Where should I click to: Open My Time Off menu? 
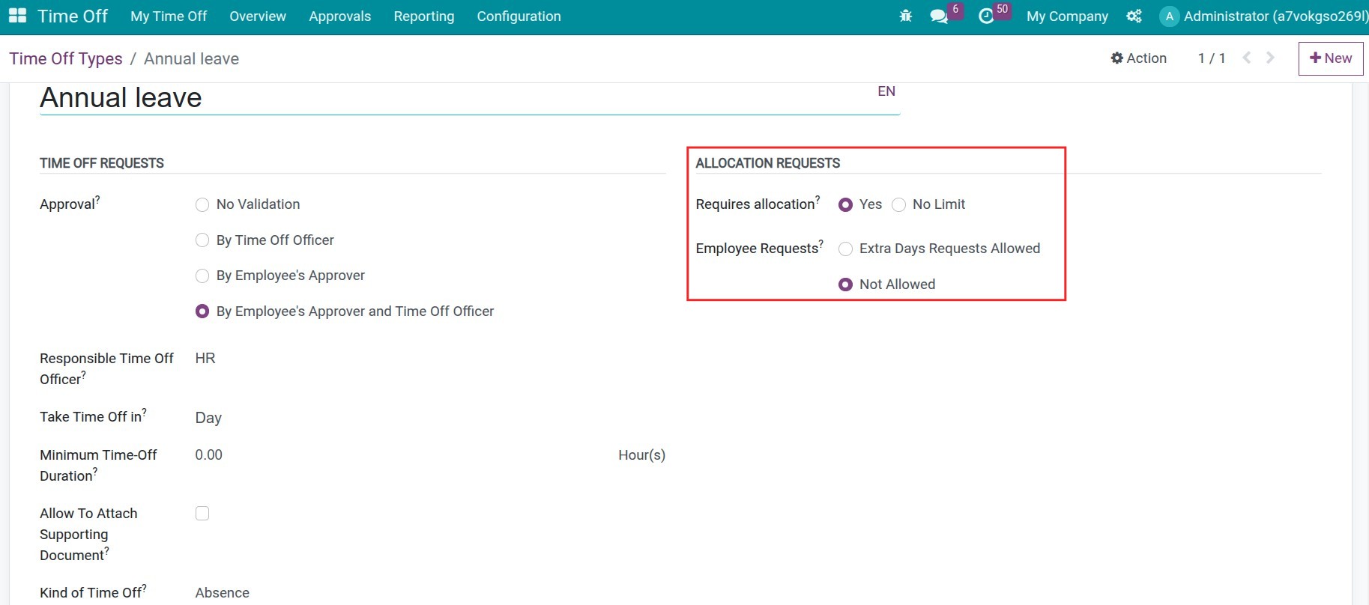(x=169, y=16)
